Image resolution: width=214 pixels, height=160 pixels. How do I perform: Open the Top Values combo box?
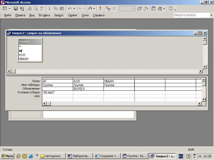click(x=127, y=9)
